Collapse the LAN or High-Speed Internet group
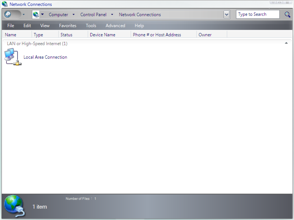This screenshot has width=294, height=220. [x=286, y=43]
